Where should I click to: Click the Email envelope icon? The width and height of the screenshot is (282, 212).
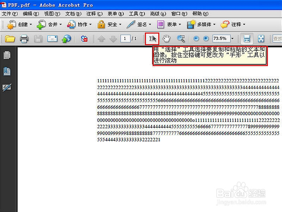tap(52, 39)
